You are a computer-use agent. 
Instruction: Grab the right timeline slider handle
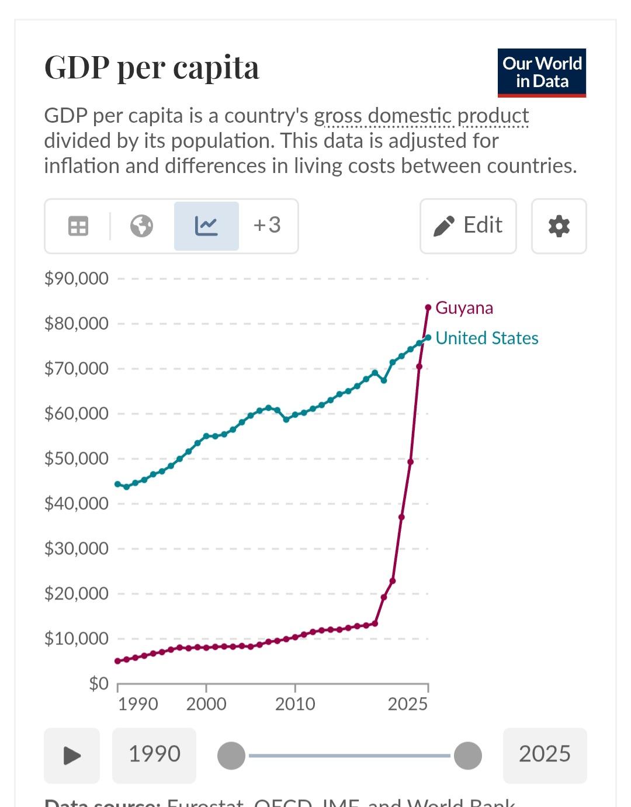click(x=468, y=756)
